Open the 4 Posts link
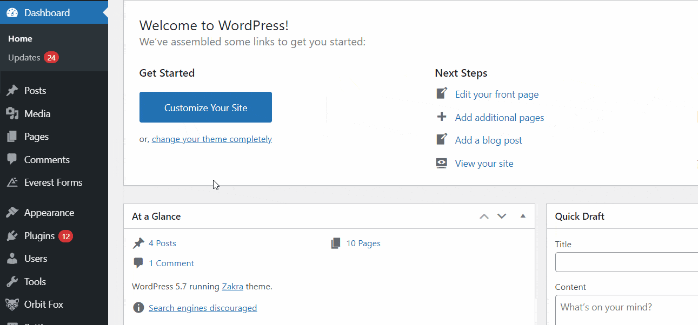The height and width of the screenshot is (325, 698). (162, 243)
